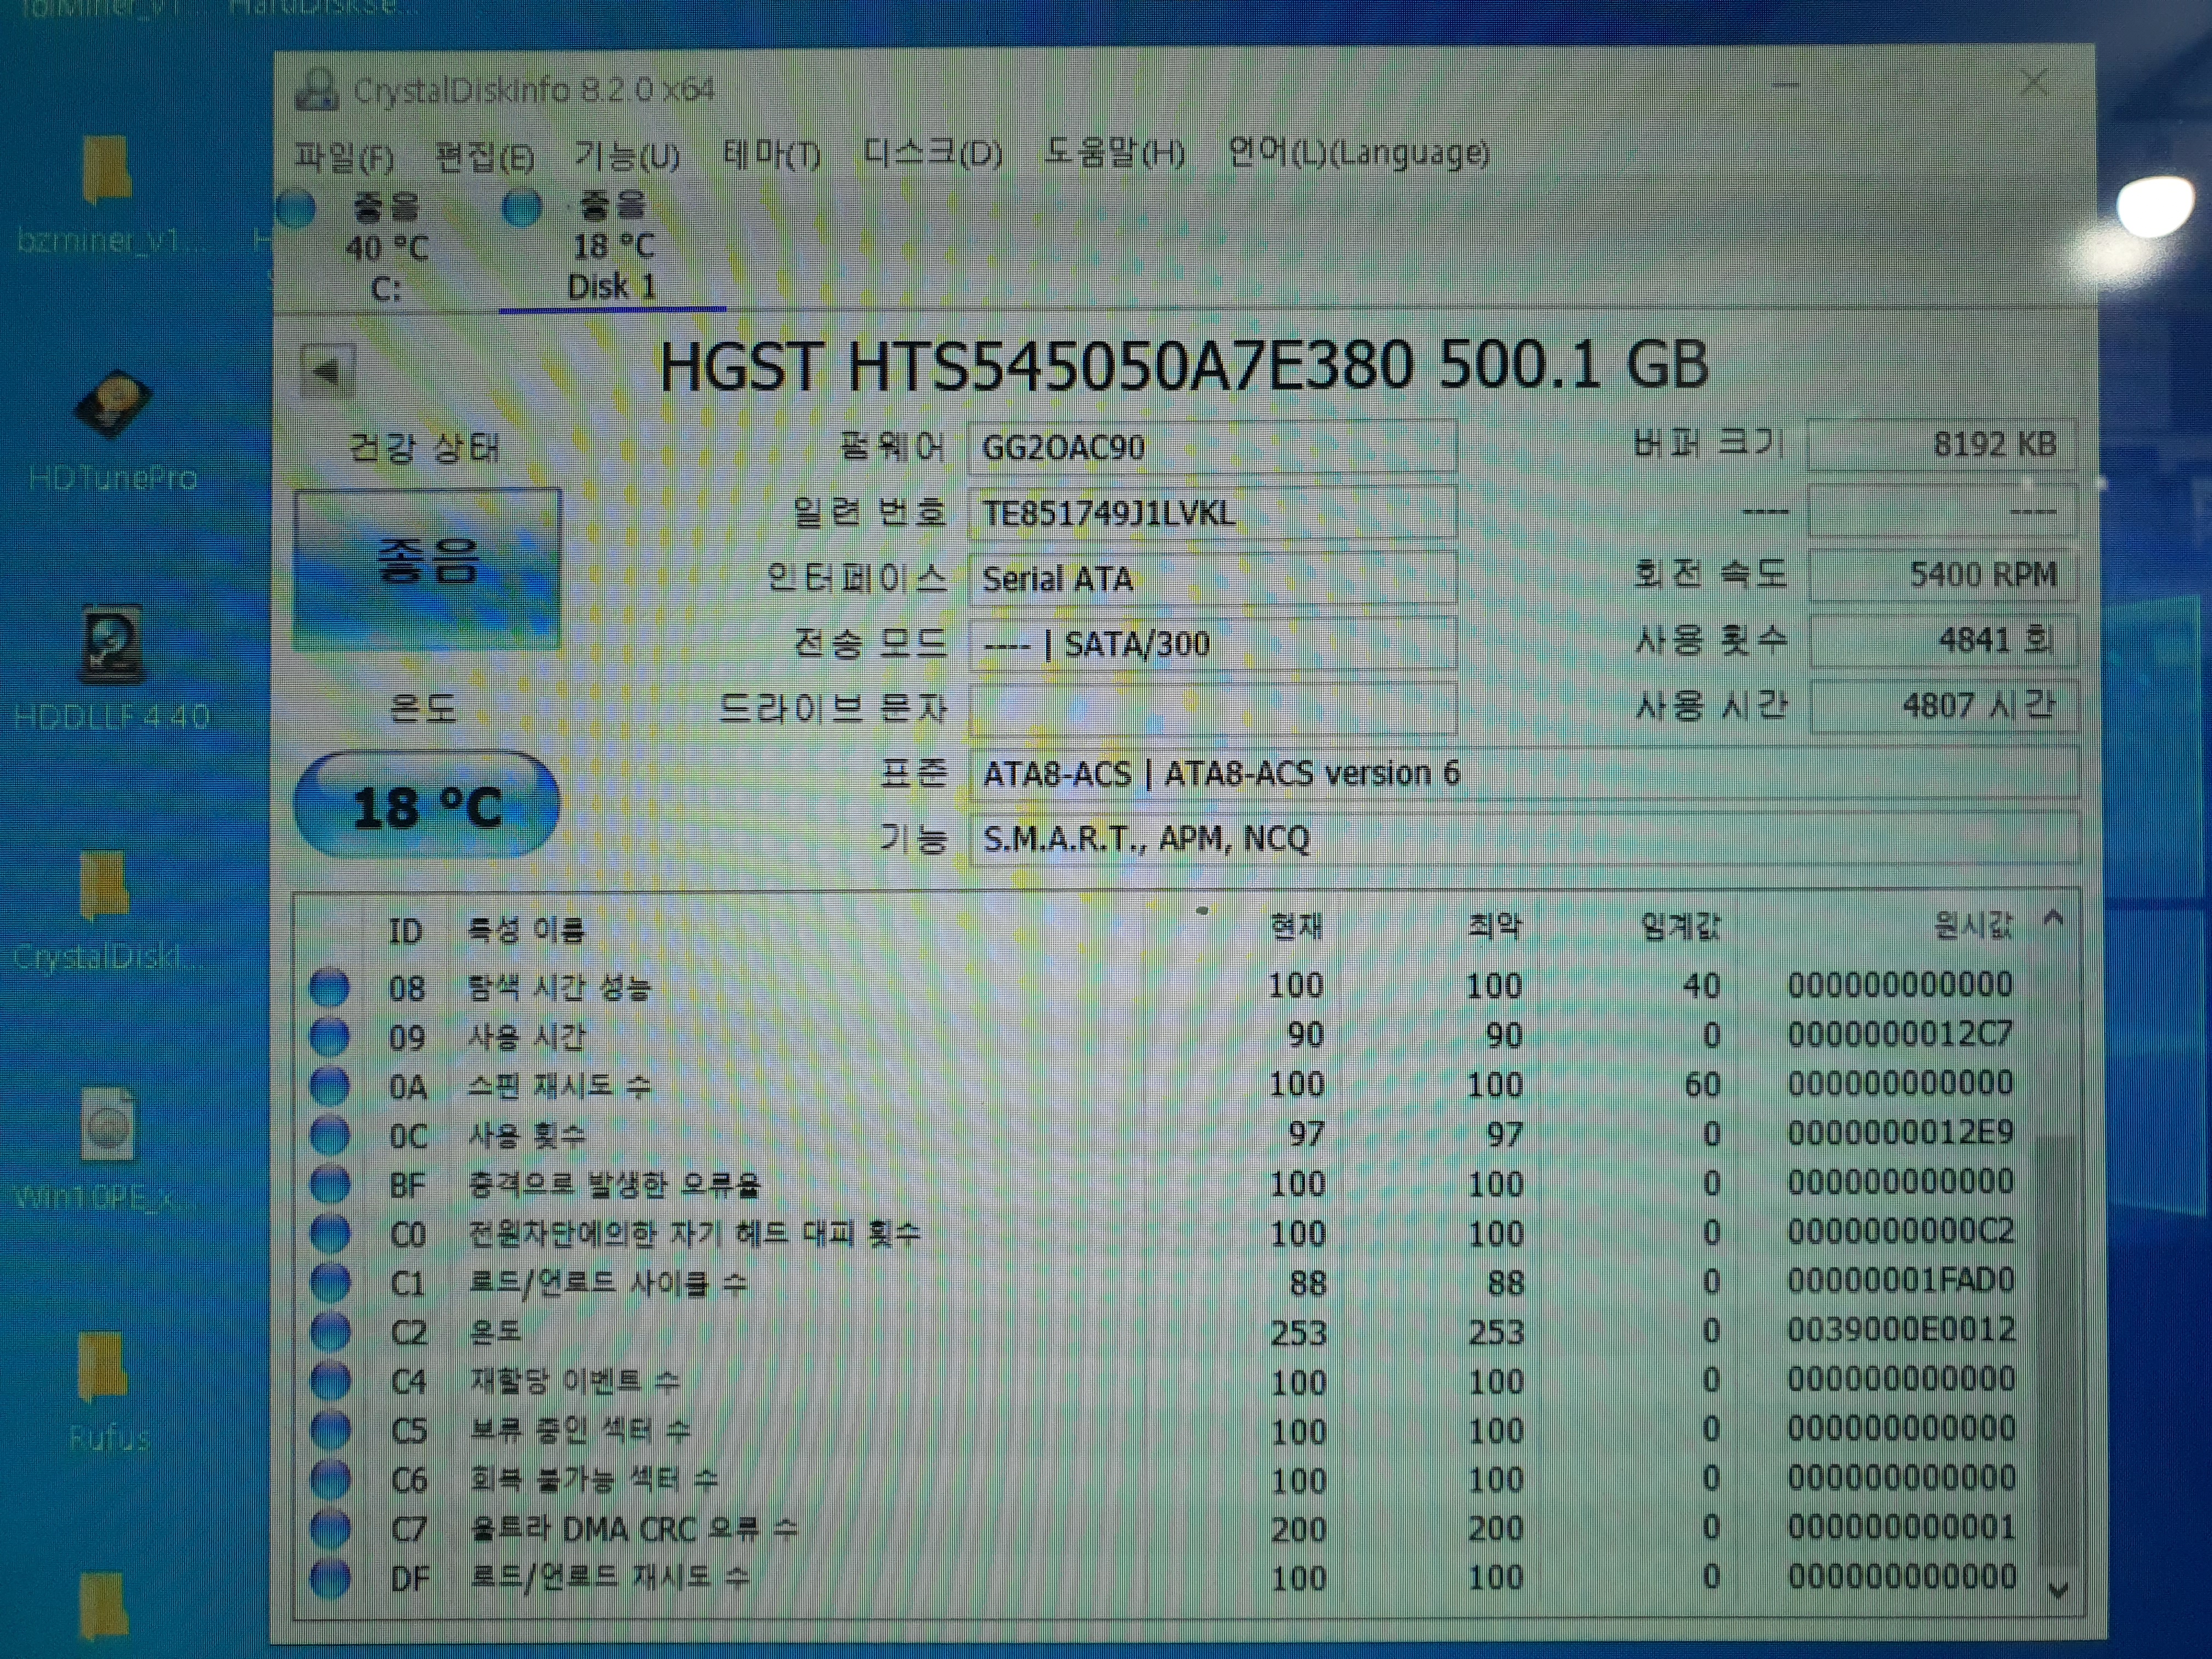Open the 디스크(D) menu
2212x1659 pixels.
(x=932, y=154)
